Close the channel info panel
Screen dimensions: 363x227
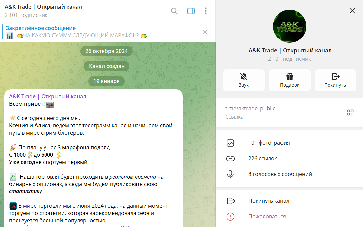point(352,11)
